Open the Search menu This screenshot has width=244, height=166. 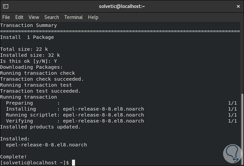[x=51, y=17]
